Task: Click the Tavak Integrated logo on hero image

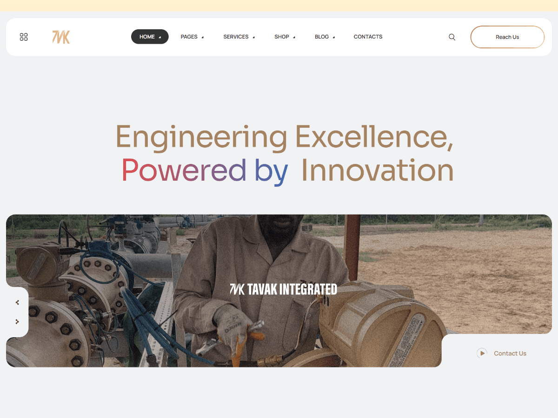Action: tap(283, 289)
